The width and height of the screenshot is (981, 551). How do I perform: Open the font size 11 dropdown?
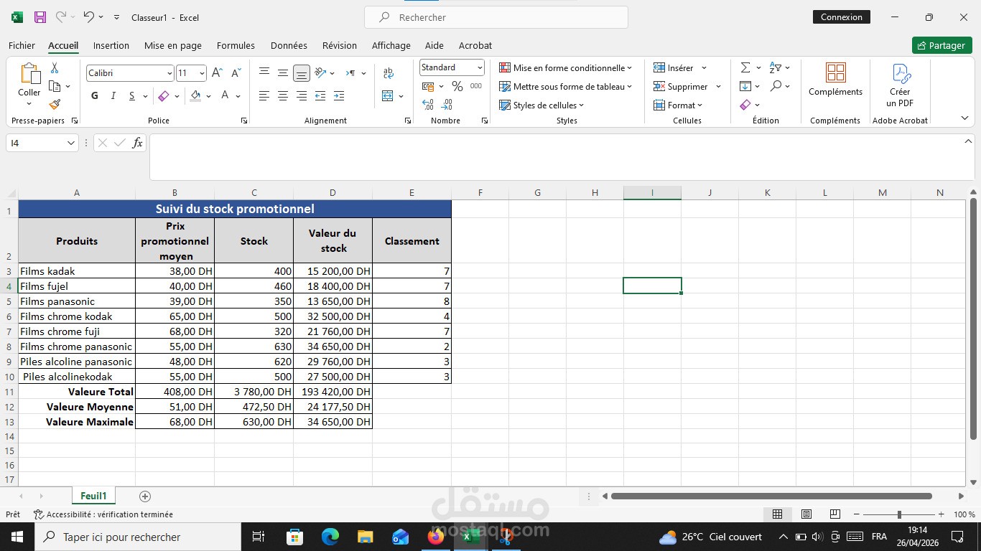coord(202,73)
